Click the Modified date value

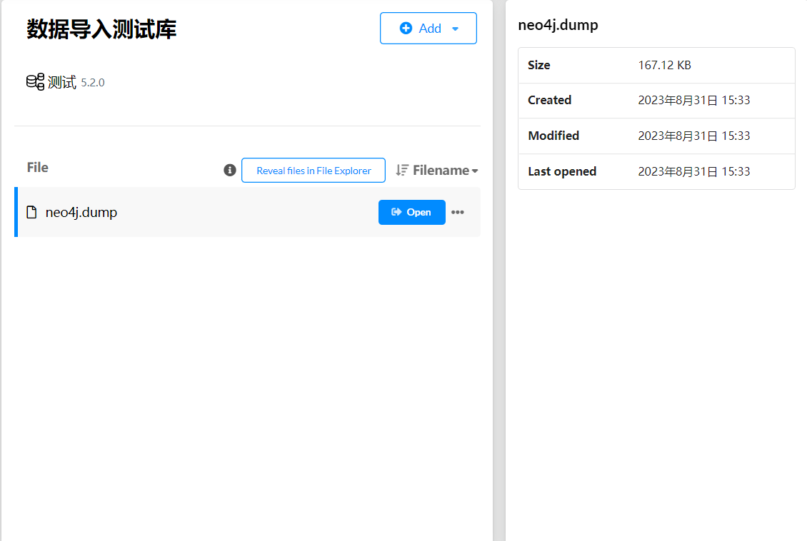point(693,136)
